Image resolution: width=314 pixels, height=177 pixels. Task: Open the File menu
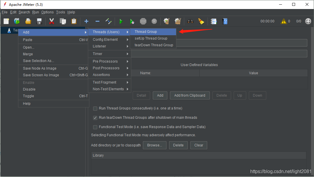pyautogui.click(x=5, y=12)
